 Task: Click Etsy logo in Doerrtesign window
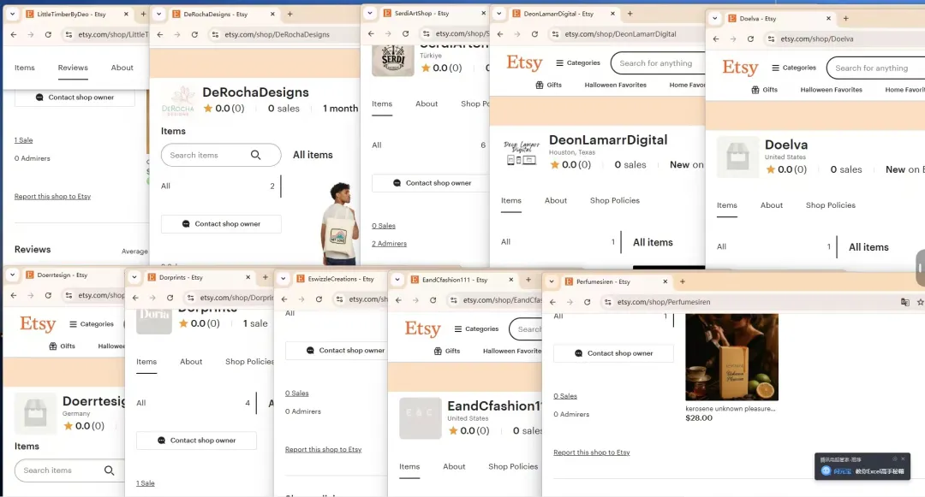[x=38, y=323]
